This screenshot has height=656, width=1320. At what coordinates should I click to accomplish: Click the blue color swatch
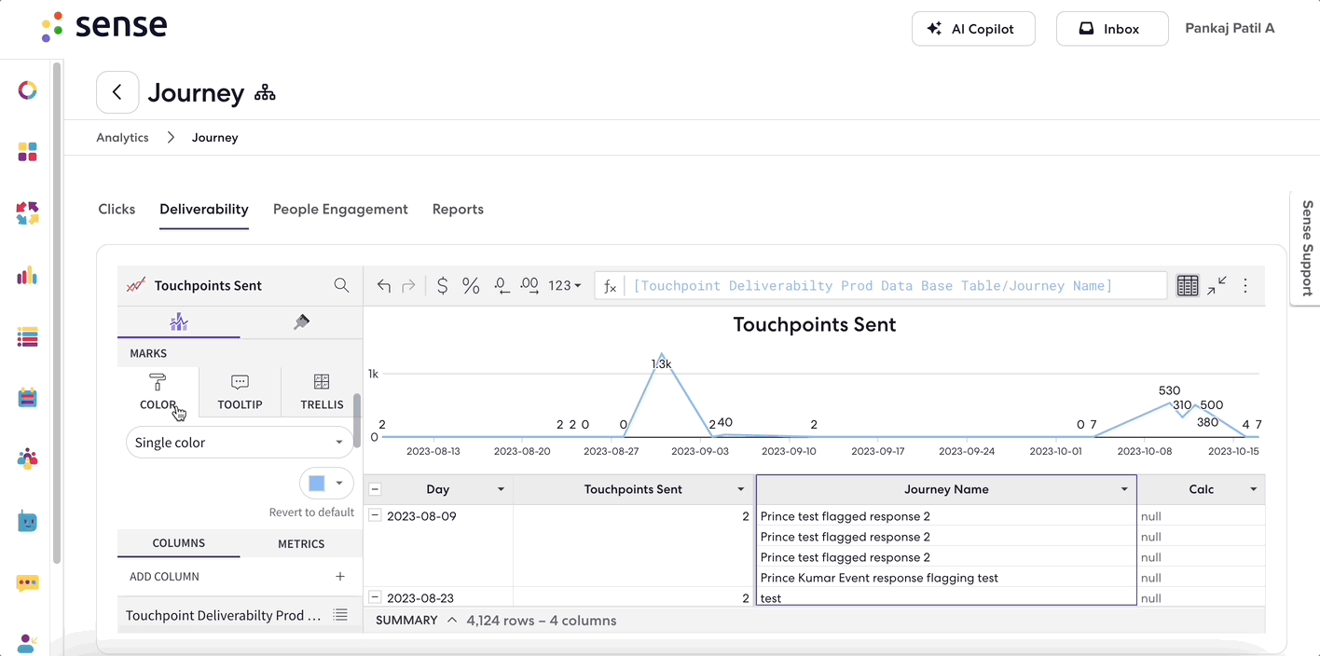[317, 484]
